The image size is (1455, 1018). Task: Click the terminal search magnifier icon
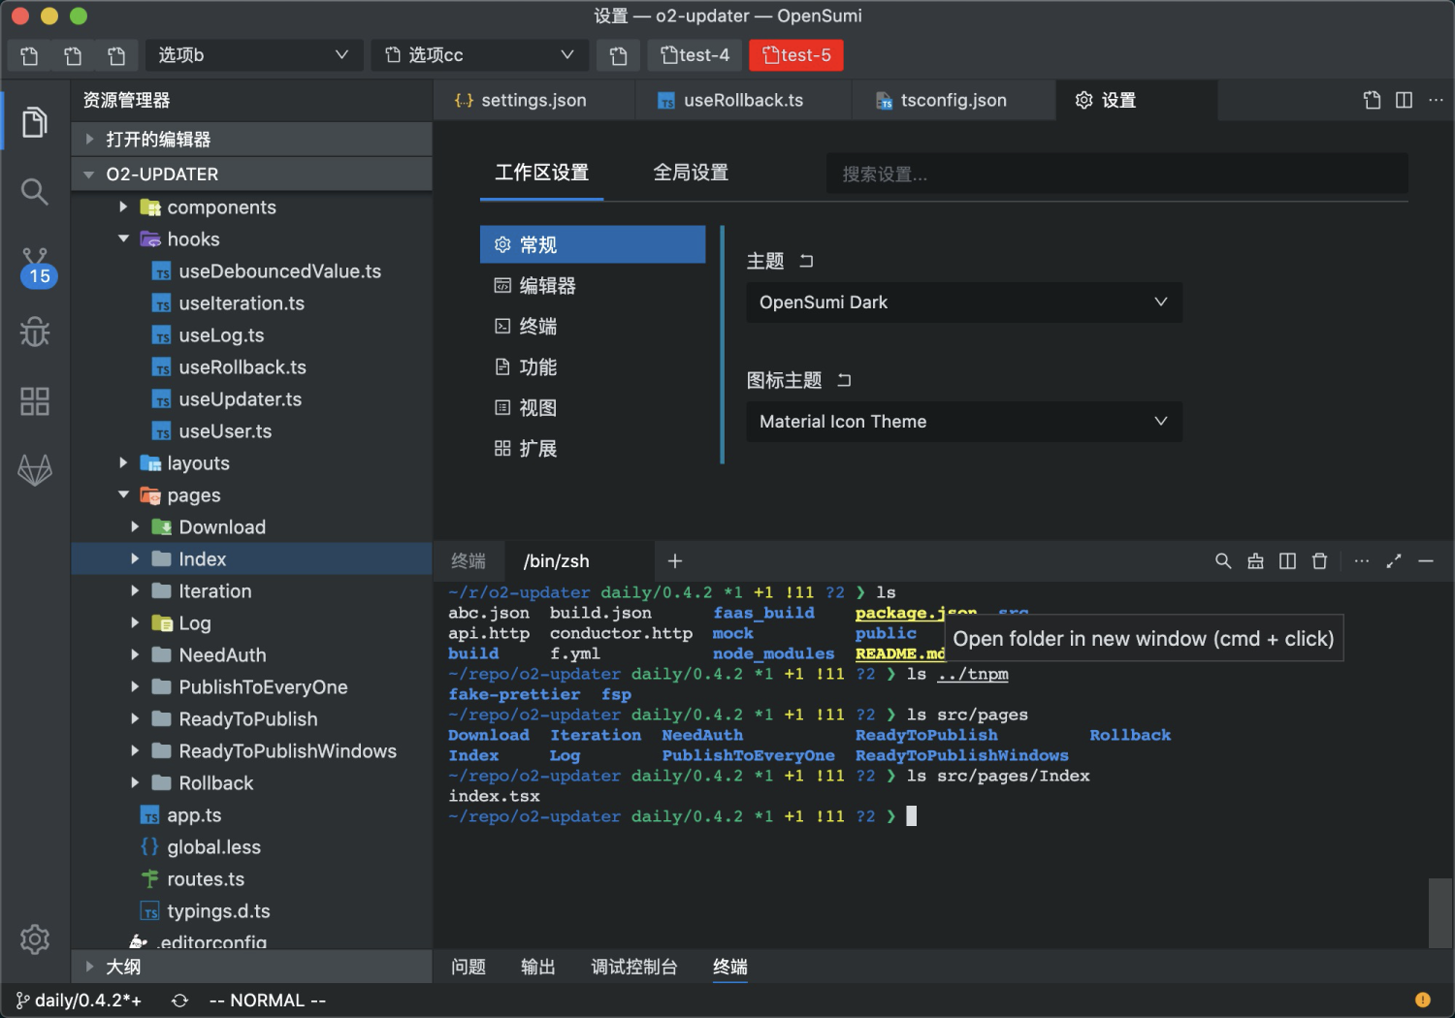pos(1223,560)
